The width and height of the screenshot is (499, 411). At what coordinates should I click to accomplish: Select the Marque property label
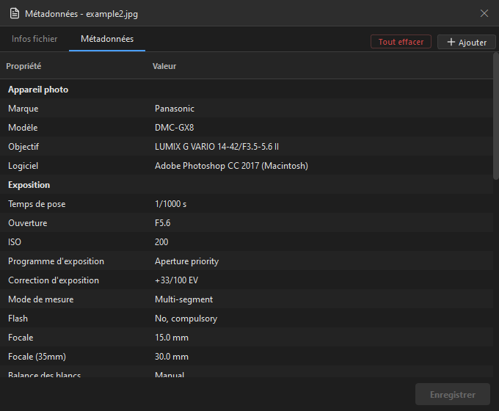pyautogui.click(x=23, y=109)
